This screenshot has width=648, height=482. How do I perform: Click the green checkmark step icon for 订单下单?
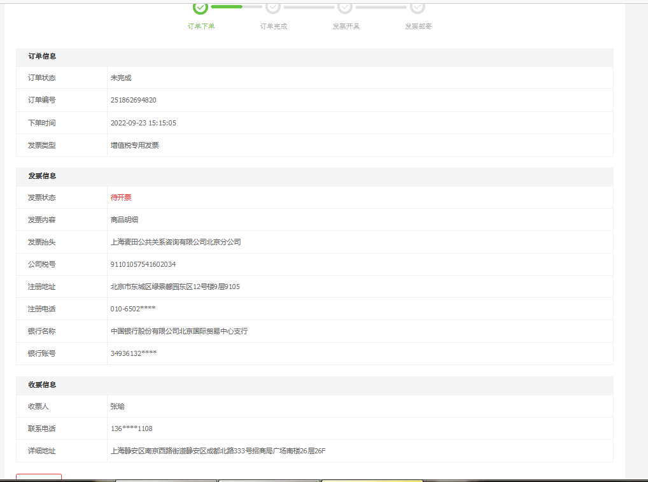click(201, 7)
